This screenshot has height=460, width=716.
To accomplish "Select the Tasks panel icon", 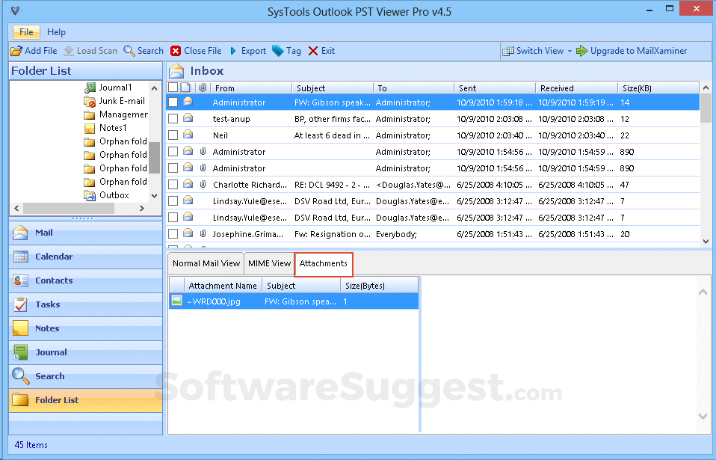I will click(x=21, y=304).
